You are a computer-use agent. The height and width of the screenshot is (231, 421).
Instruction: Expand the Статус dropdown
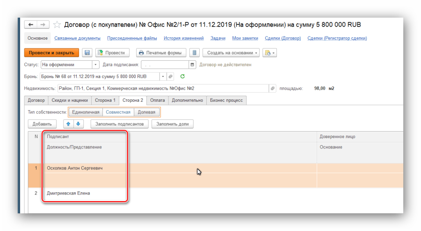click(96, 65)
